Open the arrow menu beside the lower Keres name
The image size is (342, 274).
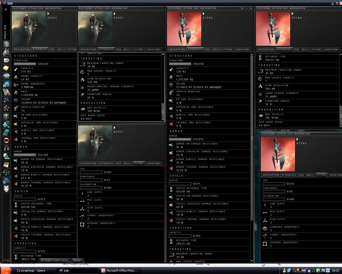115,128
